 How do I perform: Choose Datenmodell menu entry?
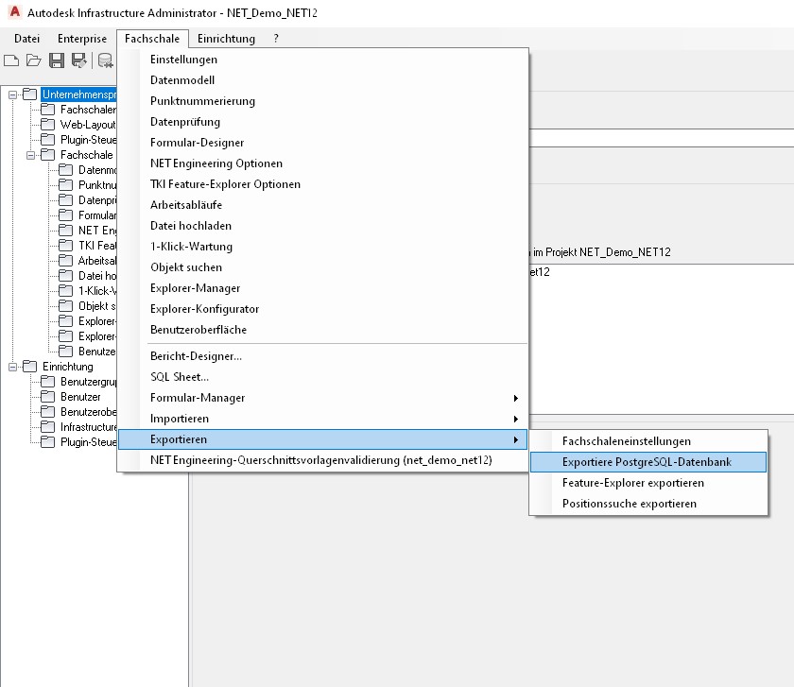323,80
